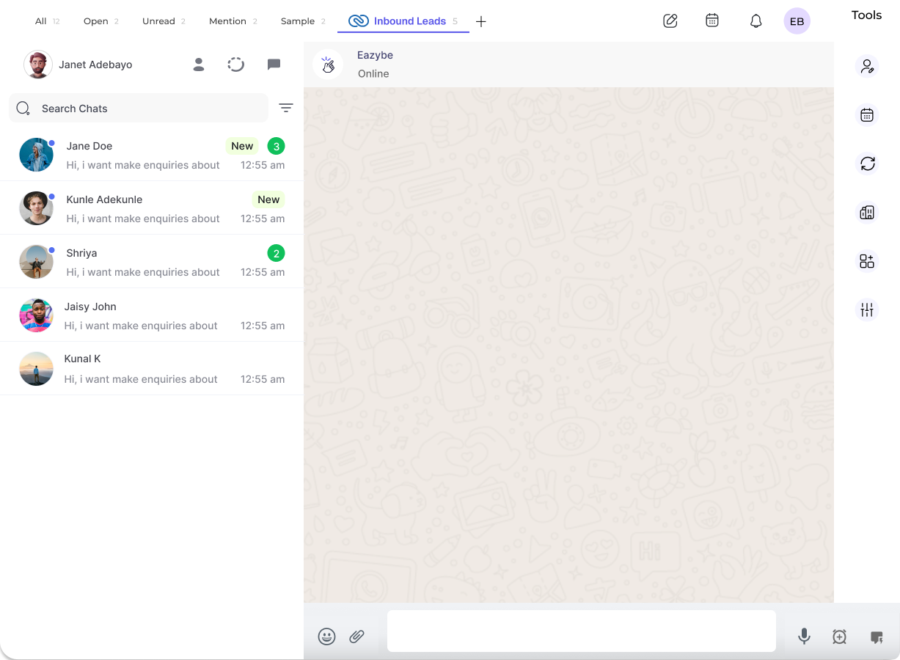Open the emoji picker
900x660 pixels.
[326, 637]
